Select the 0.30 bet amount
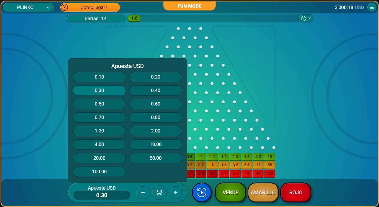Screen dimensions: 379x207 (x=99, y=90)
